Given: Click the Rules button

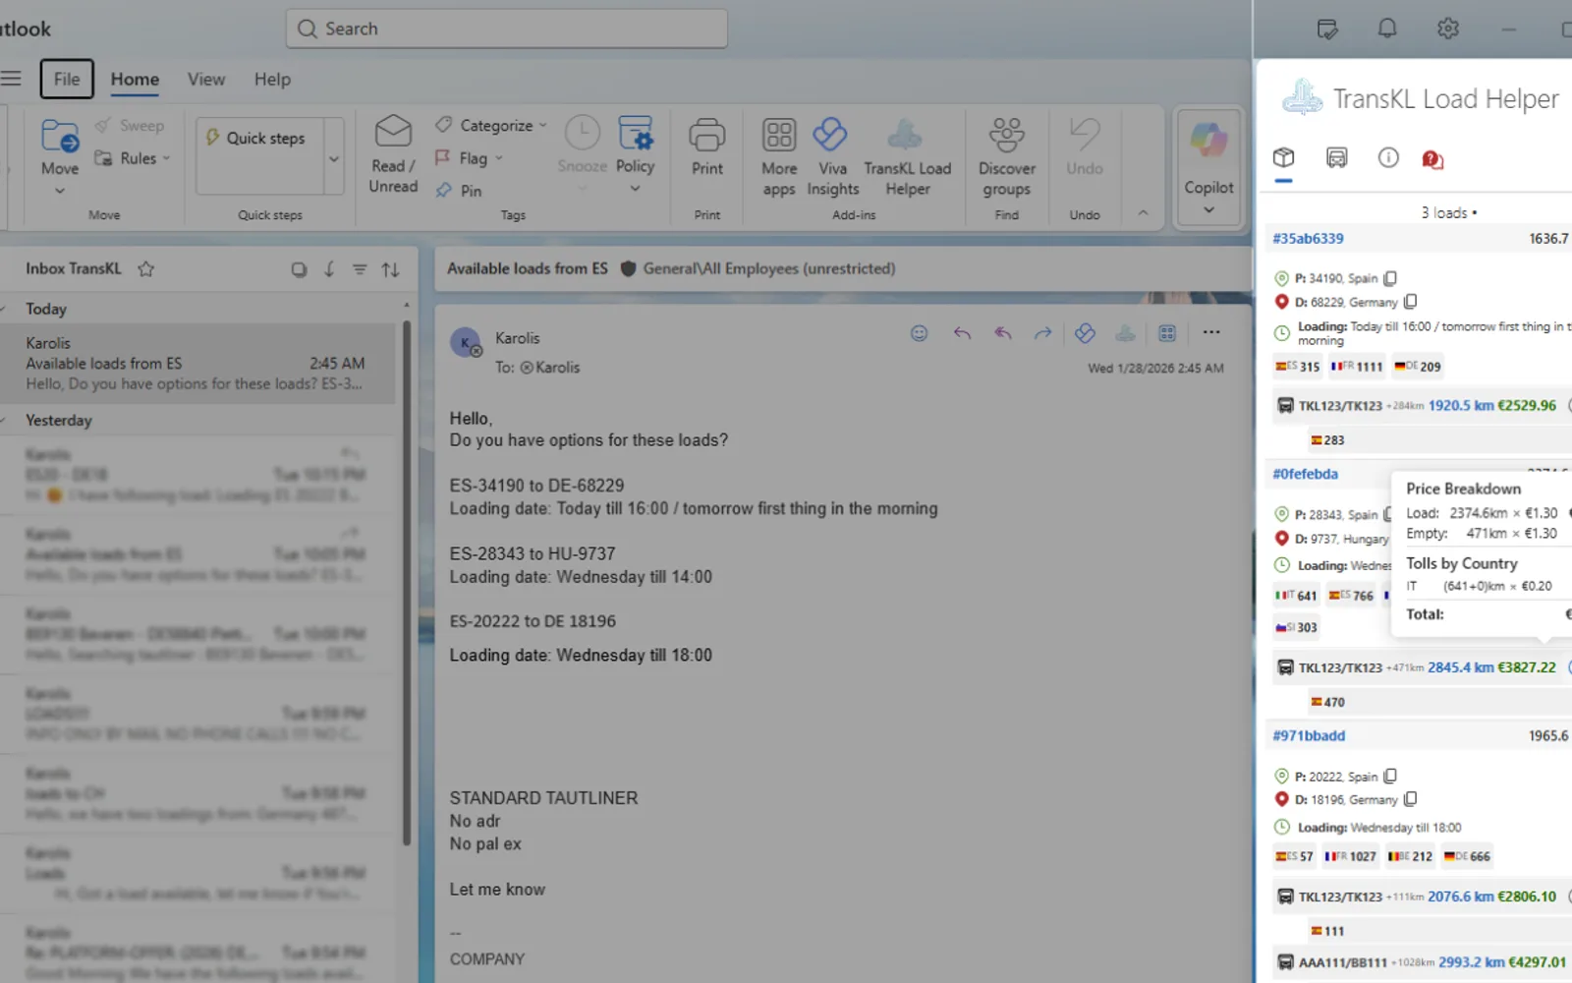Looking at the screenshot, I should pyautogui.click(x=132, y=158).
